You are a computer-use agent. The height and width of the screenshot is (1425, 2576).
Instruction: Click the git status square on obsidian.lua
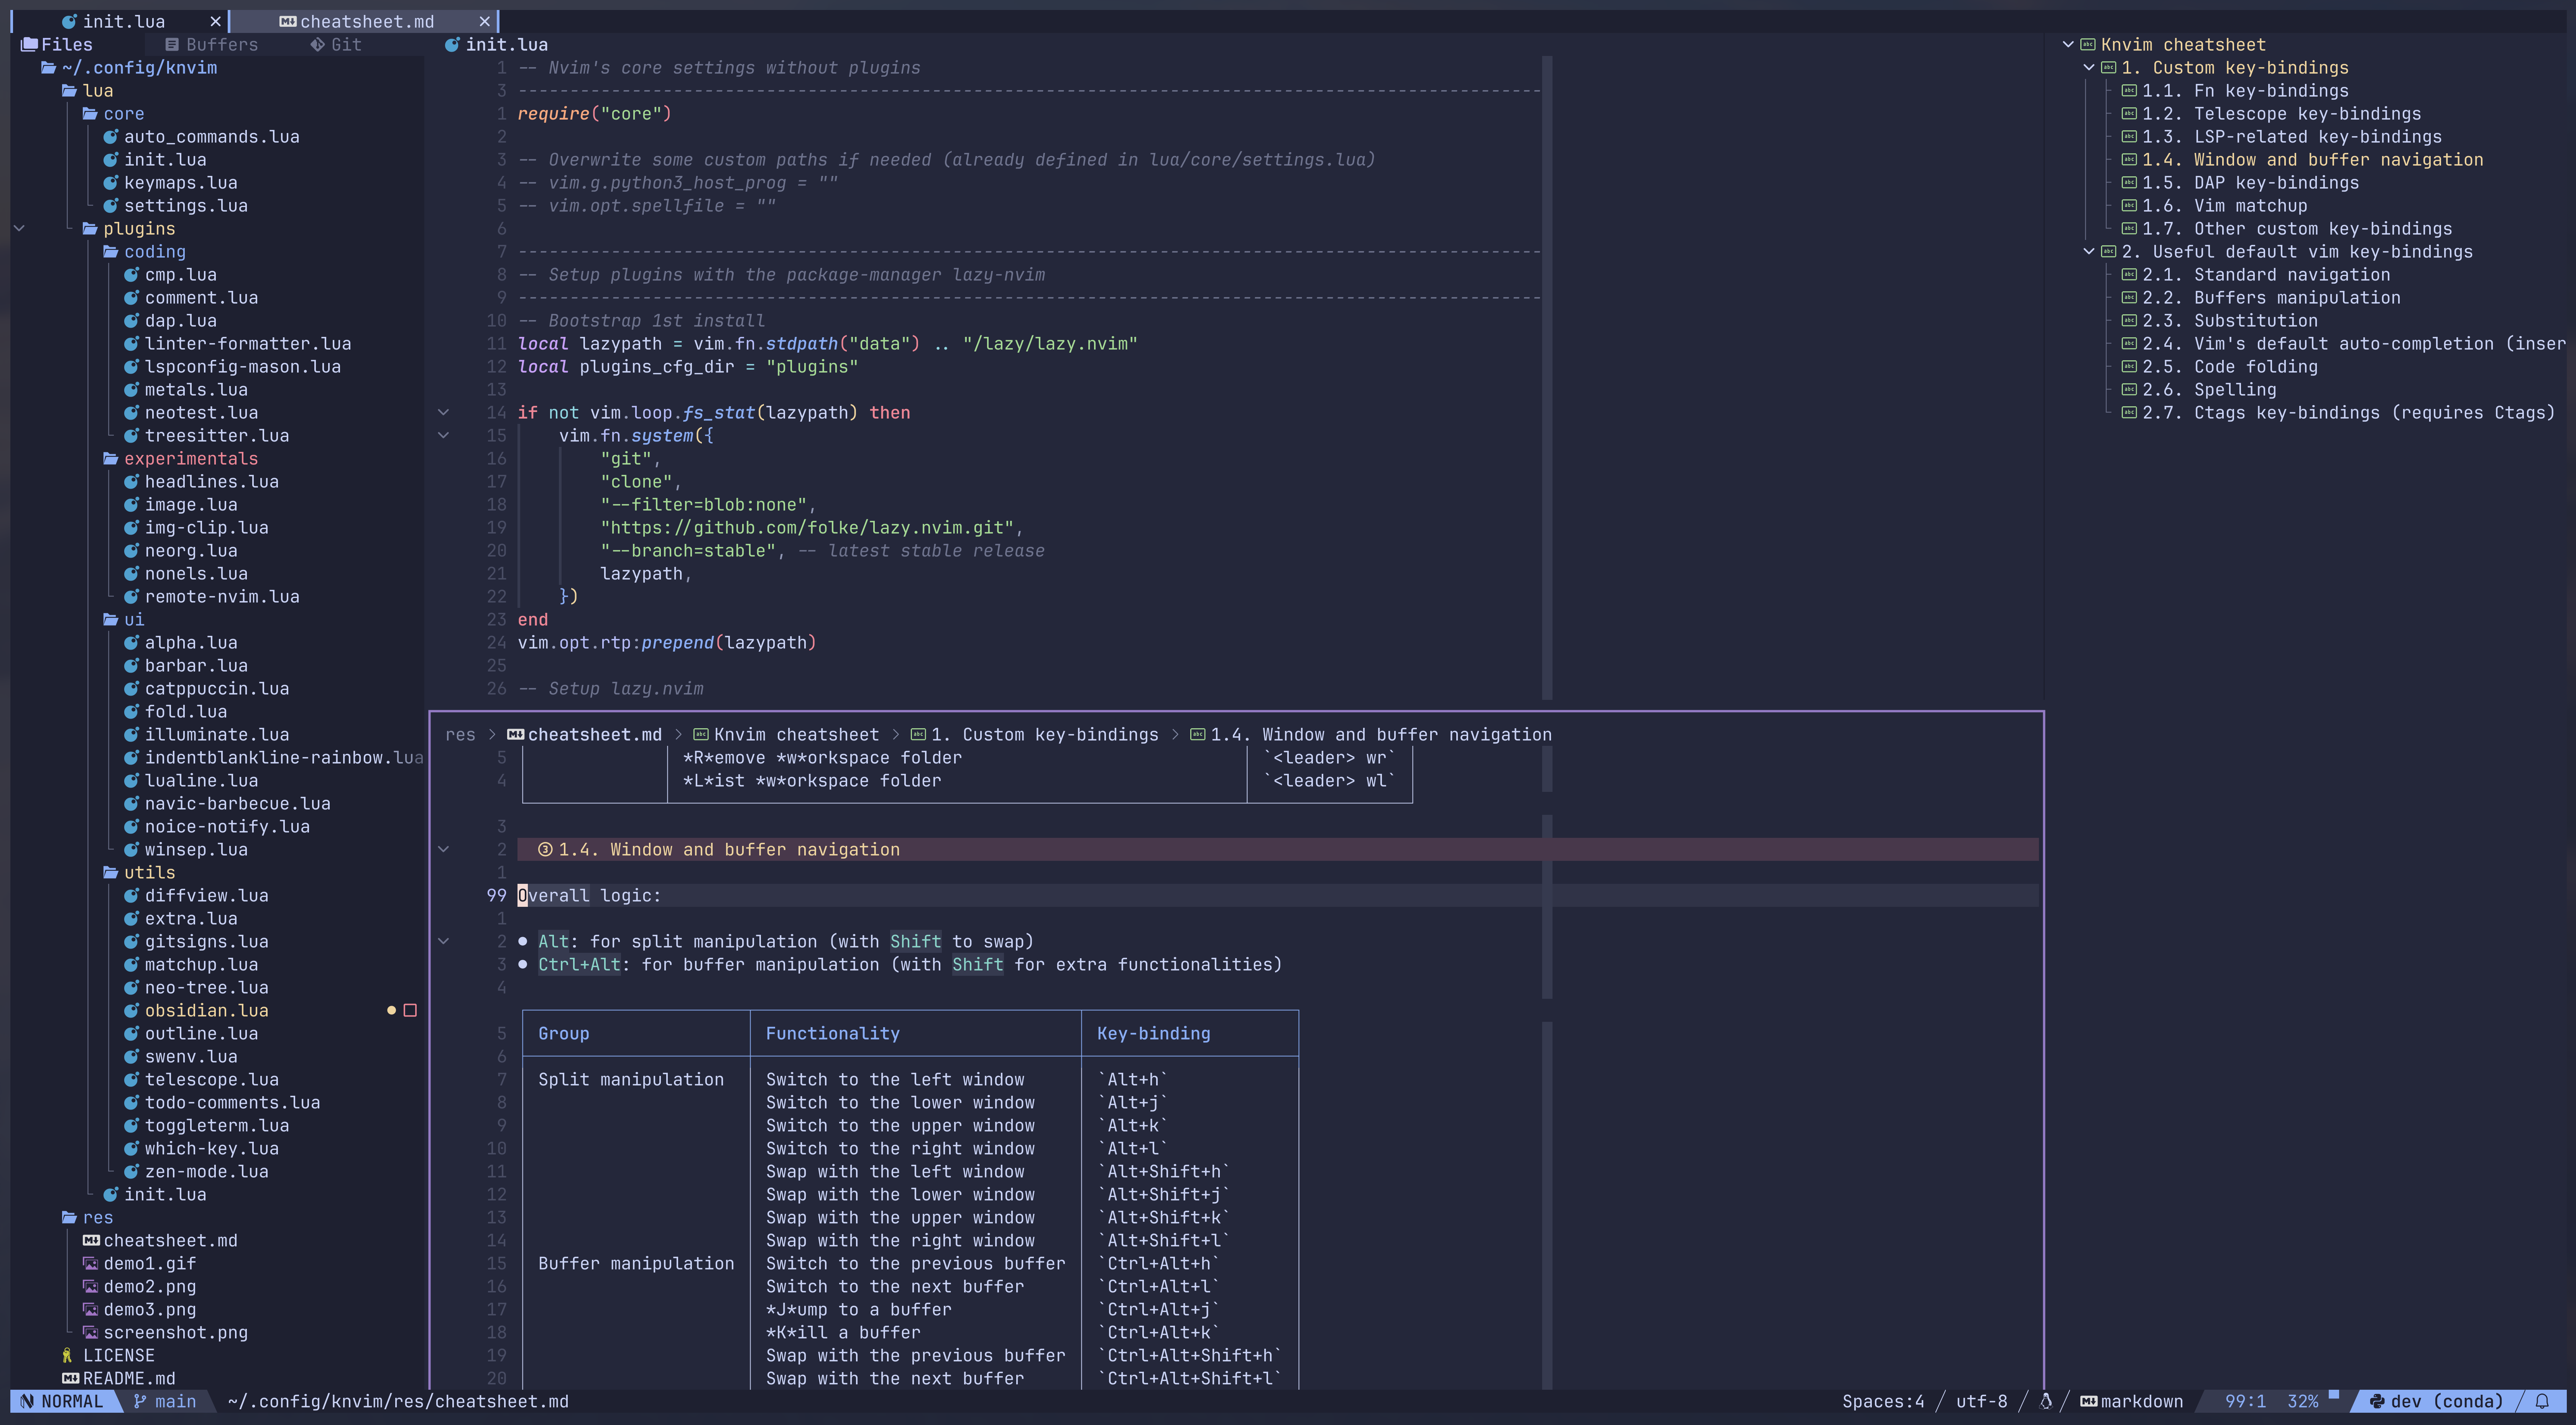point(410,1010)
